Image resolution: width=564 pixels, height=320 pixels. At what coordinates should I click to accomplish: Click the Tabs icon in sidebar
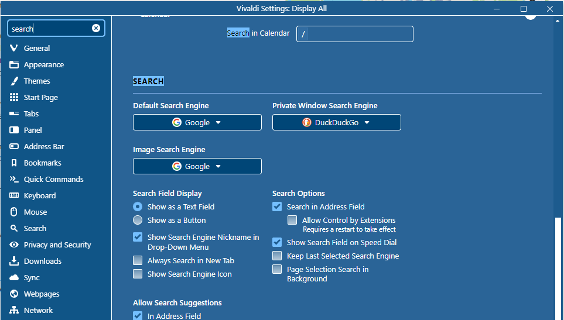13,113
